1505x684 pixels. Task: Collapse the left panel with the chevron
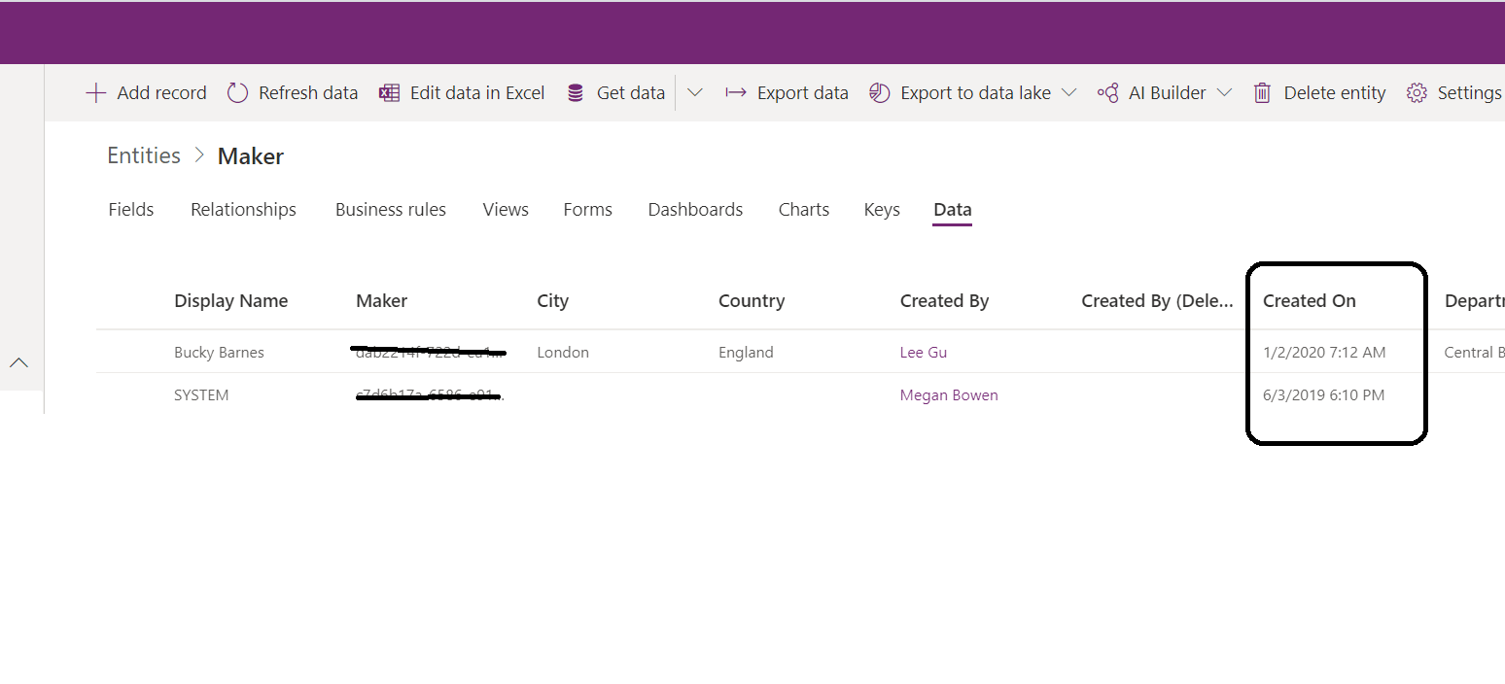pyautogui.click(x=19, y=361)
